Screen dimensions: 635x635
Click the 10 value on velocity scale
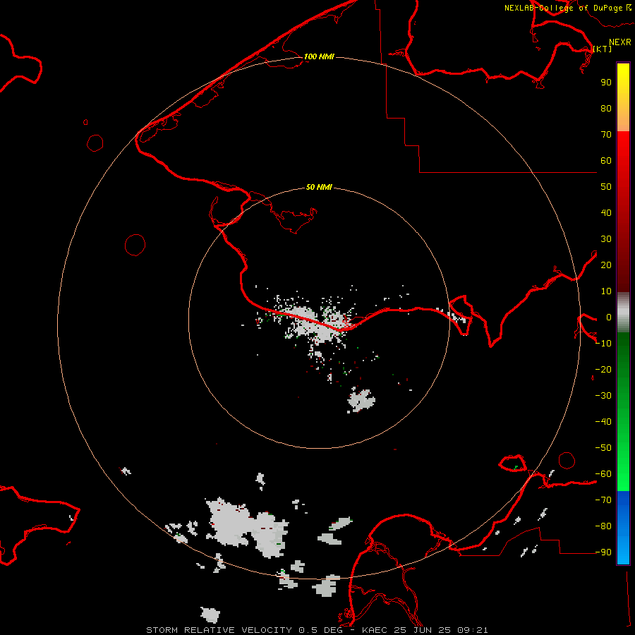[606, 291]
